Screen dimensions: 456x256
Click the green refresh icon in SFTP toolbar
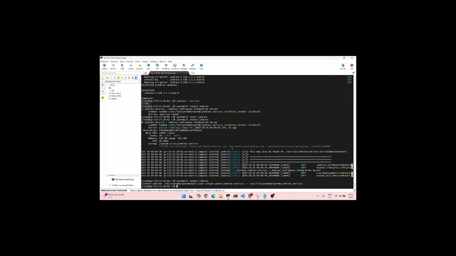118,78
